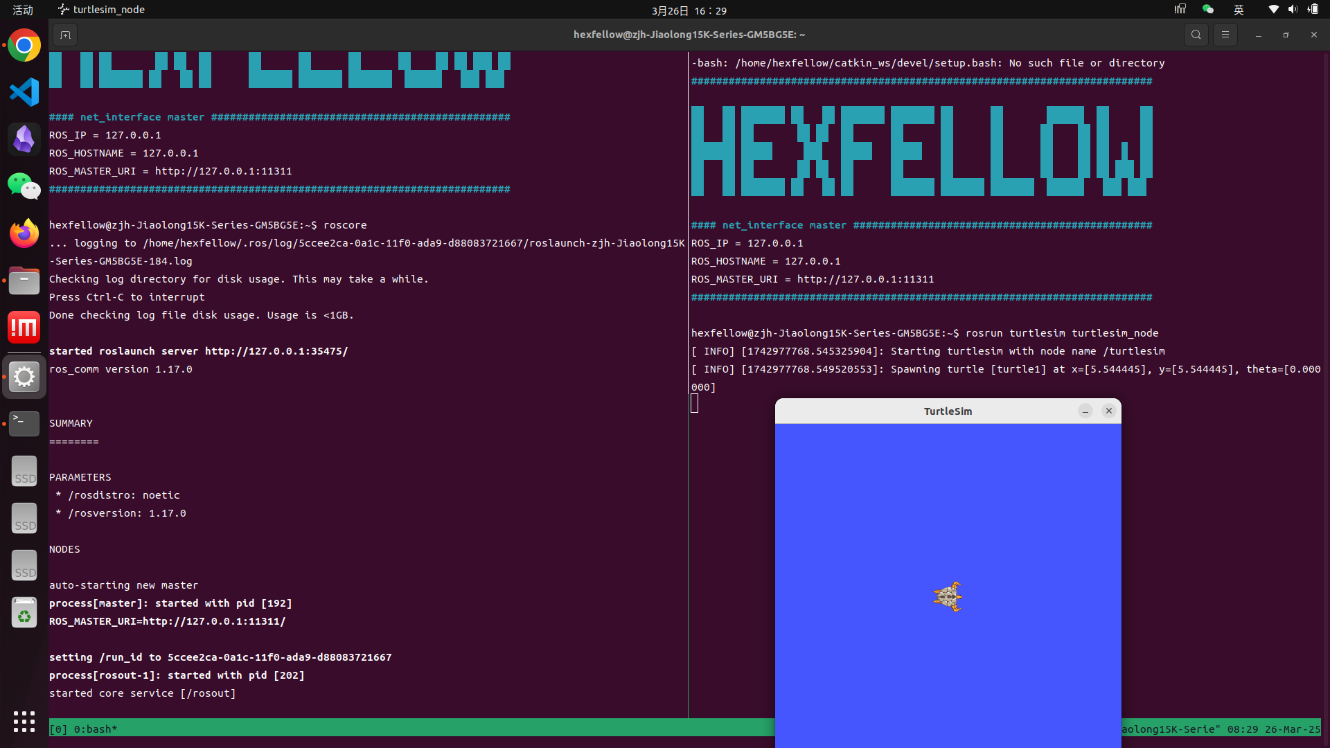Click the 'setting /run_id to' line

220,657
